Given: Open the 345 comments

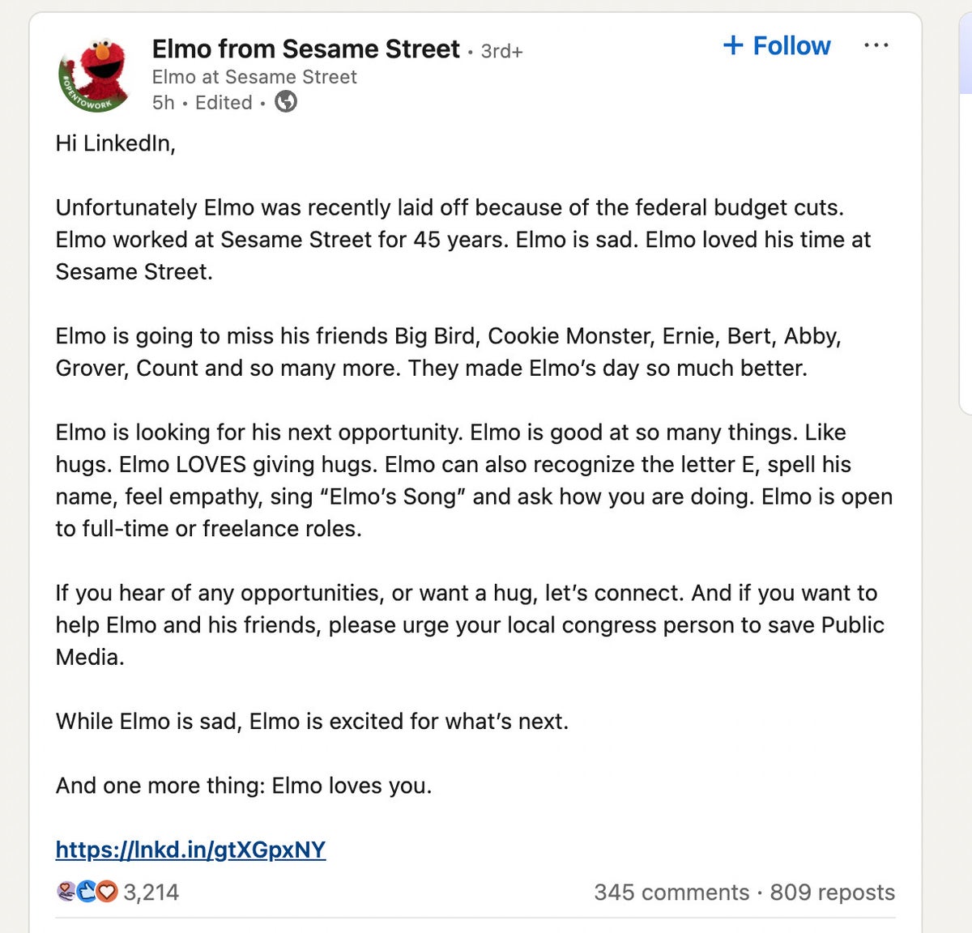Looking at the screenshot, I should [x=670, y=893].
